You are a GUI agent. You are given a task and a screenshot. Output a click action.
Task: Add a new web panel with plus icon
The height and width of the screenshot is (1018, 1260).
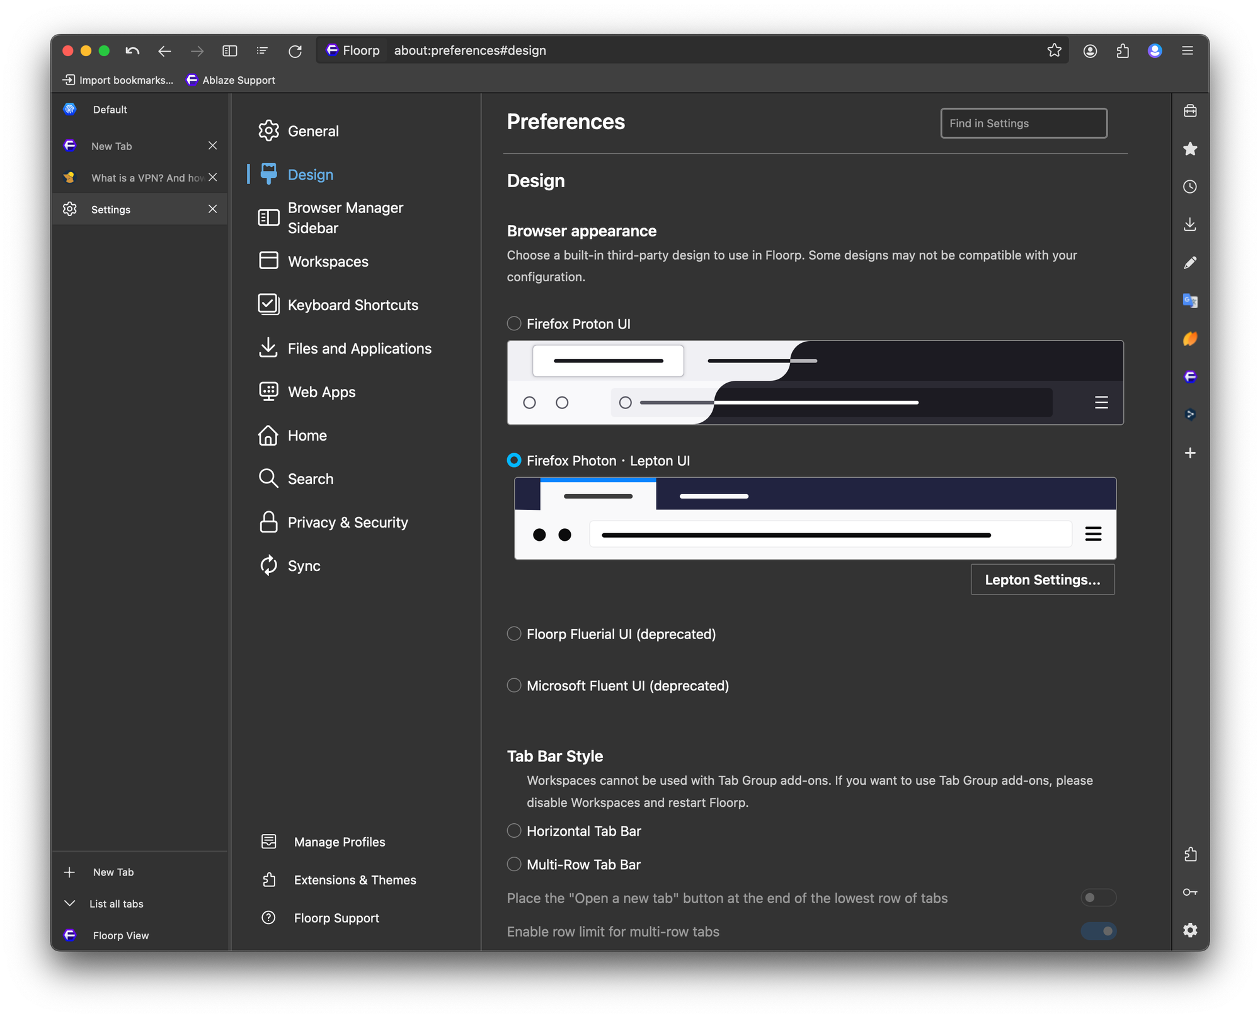pos(1190,453)
